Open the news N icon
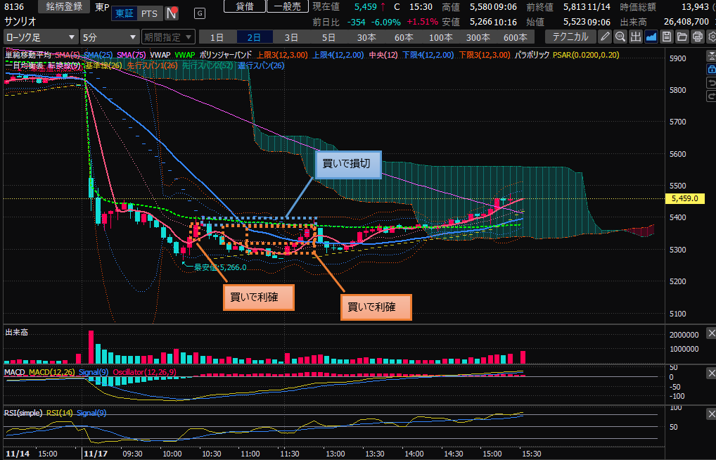716x460 pixels. click(171, 13)
